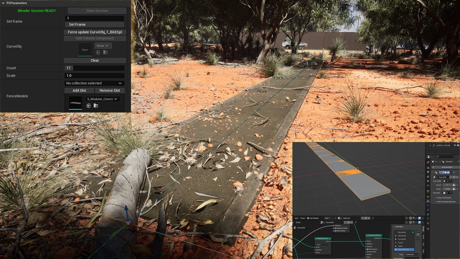Open the Node menu in material editor header

tap(303, 218)
